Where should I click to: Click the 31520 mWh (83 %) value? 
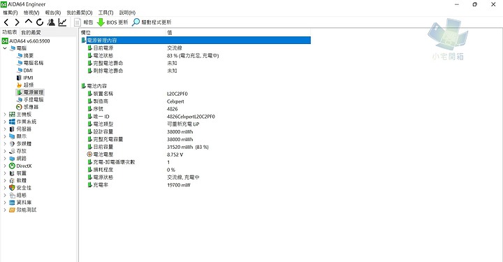point(188,147)
